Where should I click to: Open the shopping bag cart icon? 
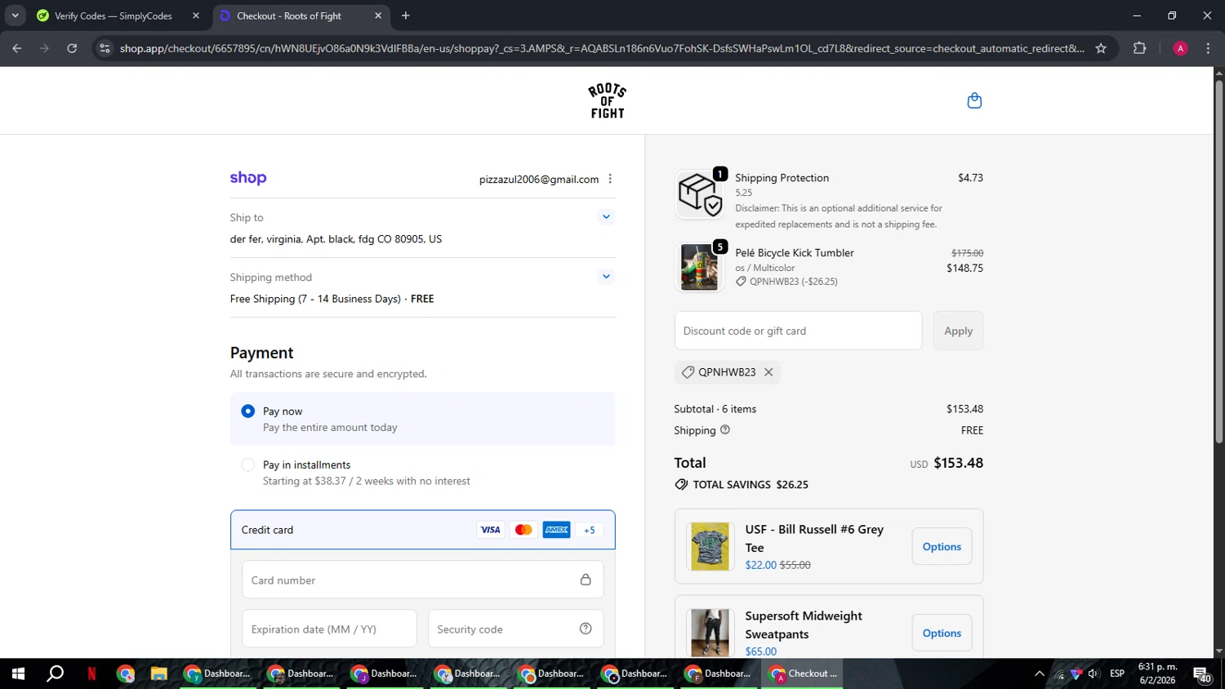pos(974,100)
